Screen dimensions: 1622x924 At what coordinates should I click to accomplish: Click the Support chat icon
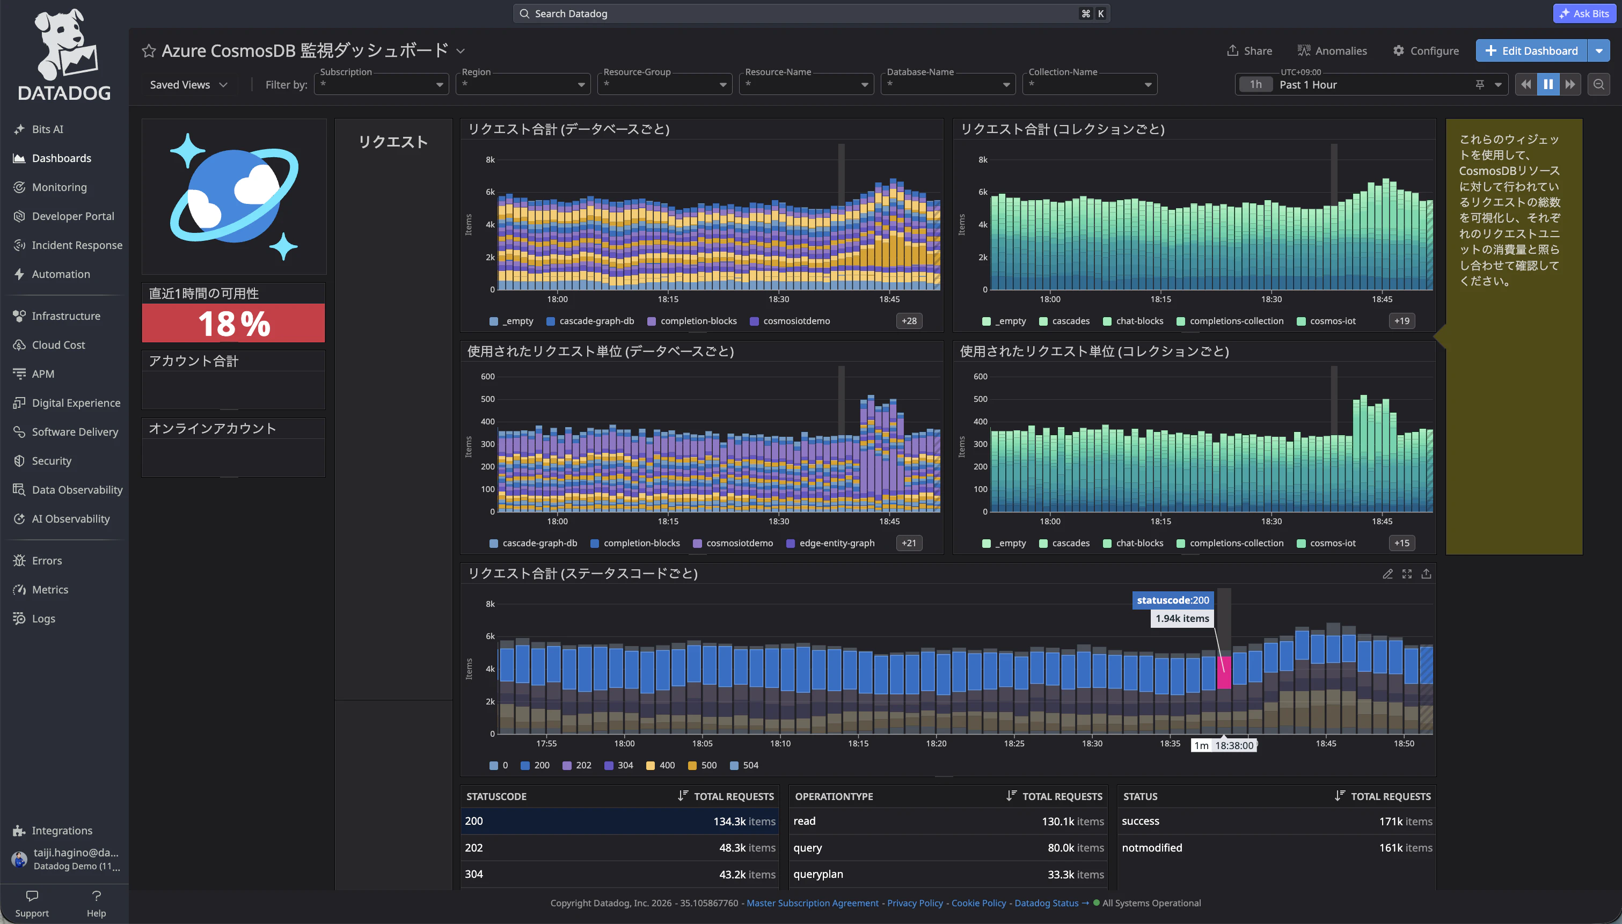pyautogui.click(x=32, y=896)
